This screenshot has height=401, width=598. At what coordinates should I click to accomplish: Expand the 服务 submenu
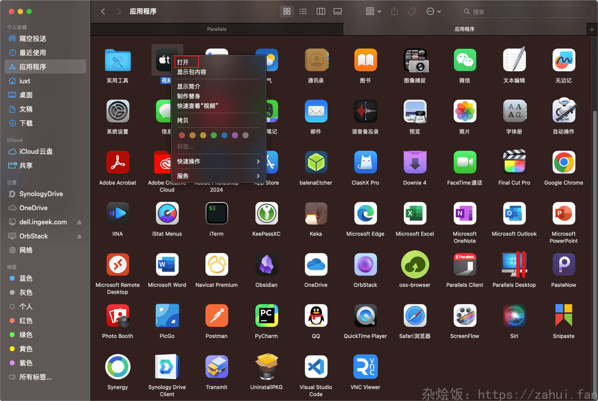219,176
